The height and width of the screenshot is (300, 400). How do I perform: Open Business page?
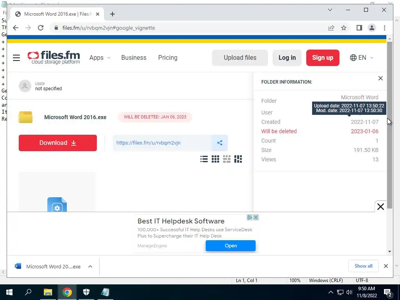[x=134, y=58]
